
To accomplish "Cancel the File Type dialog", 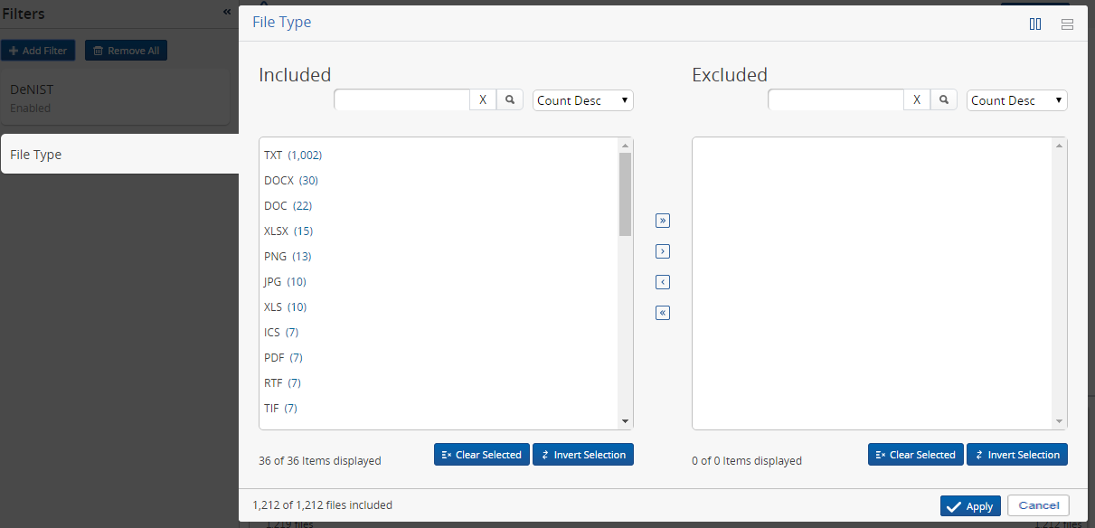I will pyautogui.click(x=1039, y=505).
